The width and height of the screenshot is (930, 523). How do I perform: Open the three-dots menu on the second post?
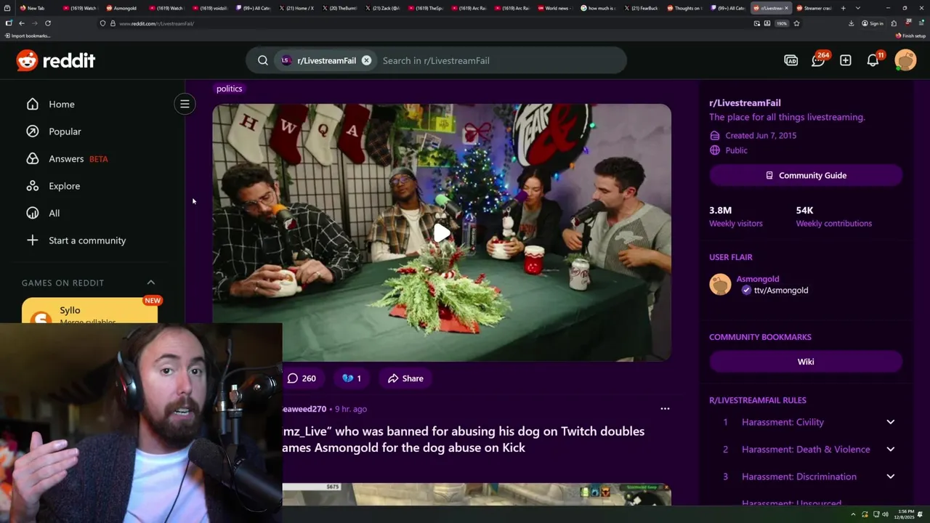665,409
